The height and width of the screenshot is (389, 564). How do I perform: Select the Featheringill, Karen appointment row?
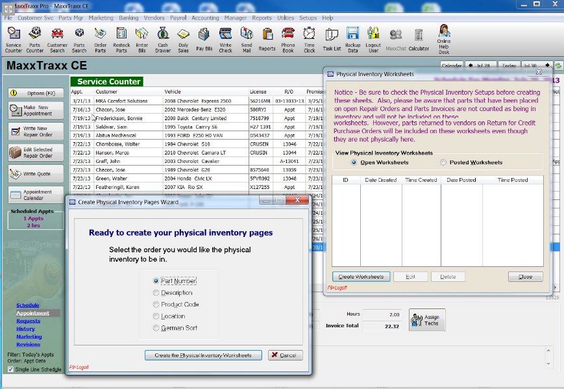197,187
